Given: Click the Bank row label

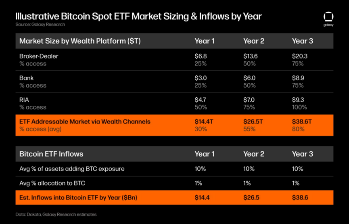Looking at the screenshot, I should click(27, 78).
